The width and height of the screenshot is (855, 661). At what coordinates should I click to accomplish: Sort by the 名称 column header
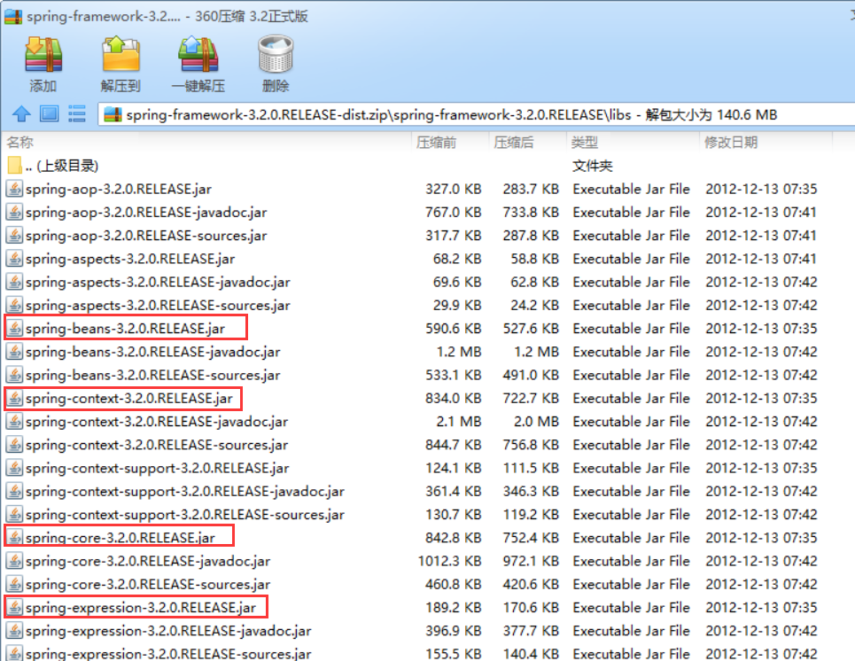click(19, 143)
